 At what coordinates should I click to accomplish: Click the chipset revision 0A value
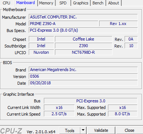click(131, 39)
